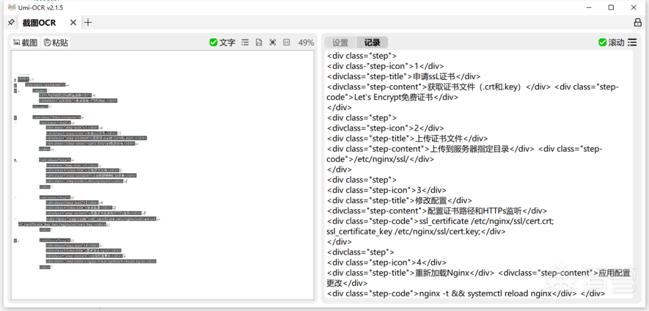Maximize the Umi-OCR window

611,7
